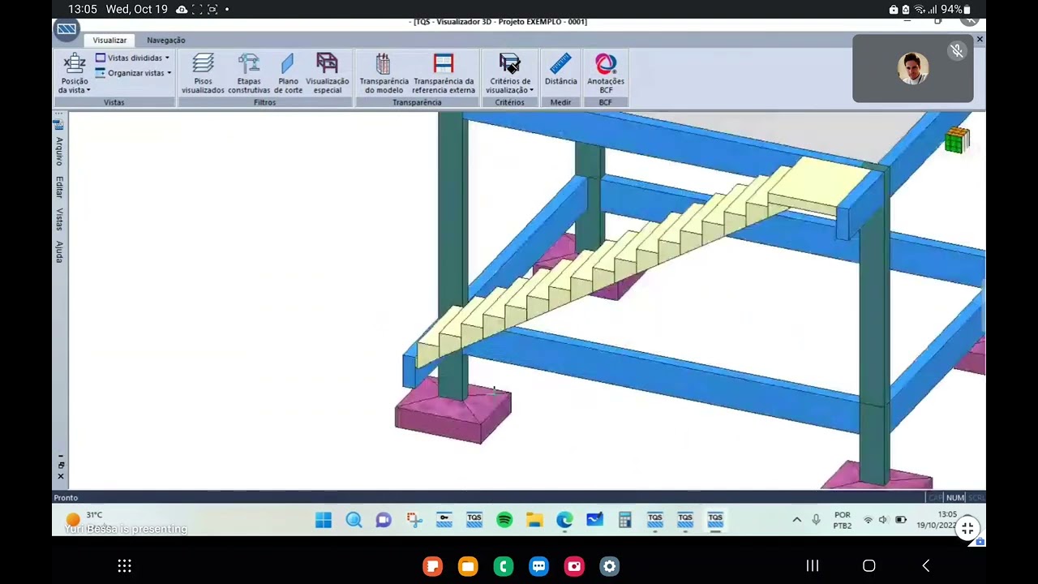The height and width of the screenshot is (584, 1038).
Task: Open Visualização especial
Action: (328, 74)
